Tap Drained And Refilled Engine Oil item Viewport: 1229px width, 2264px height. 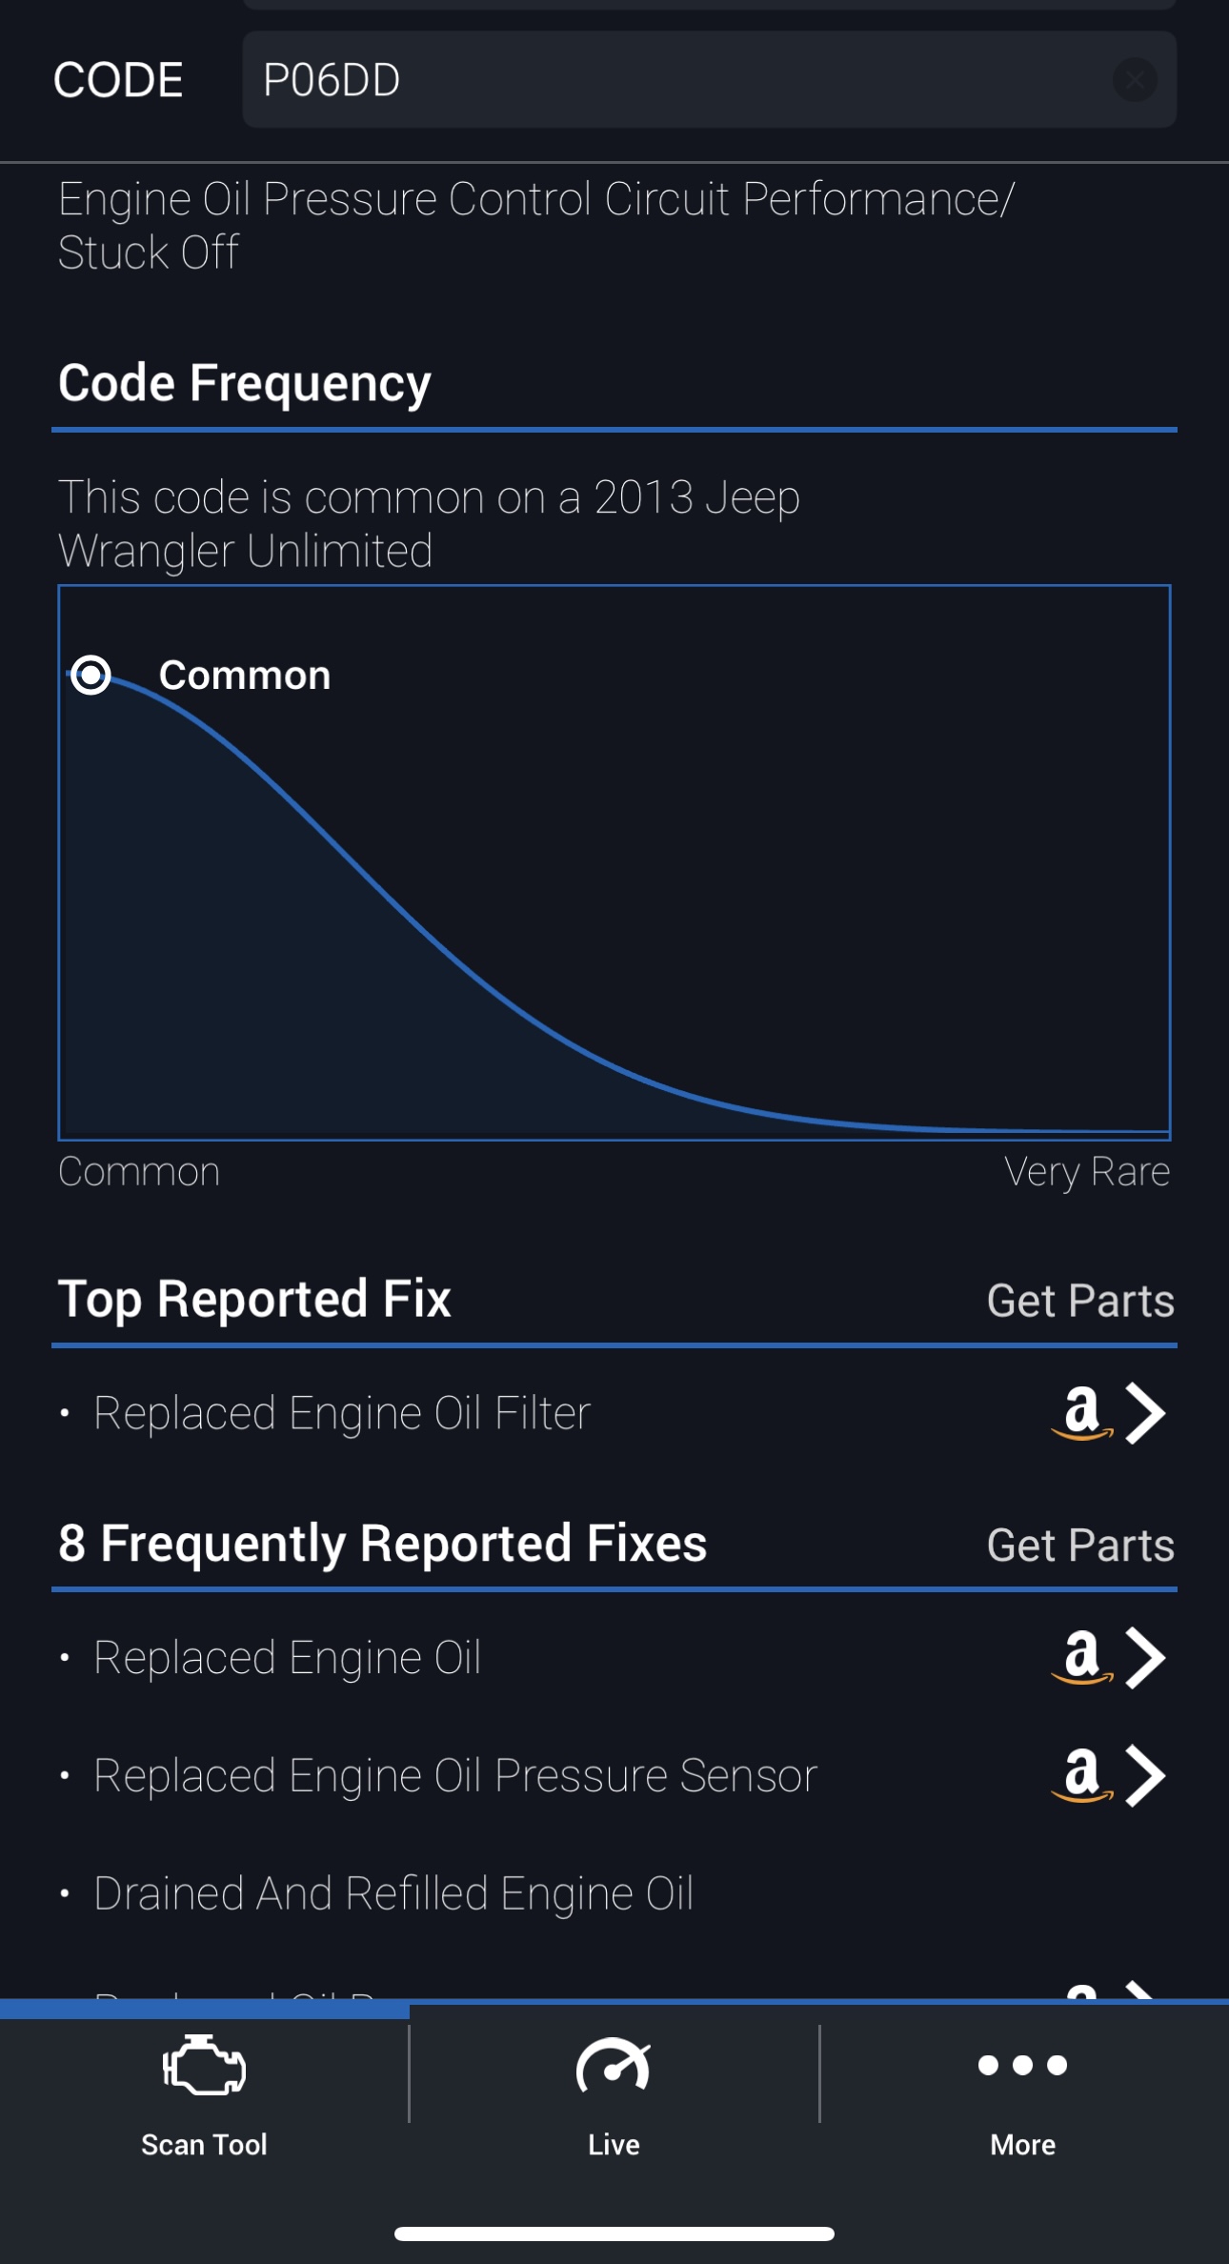pyautogui.click(x=393, y=1893)
